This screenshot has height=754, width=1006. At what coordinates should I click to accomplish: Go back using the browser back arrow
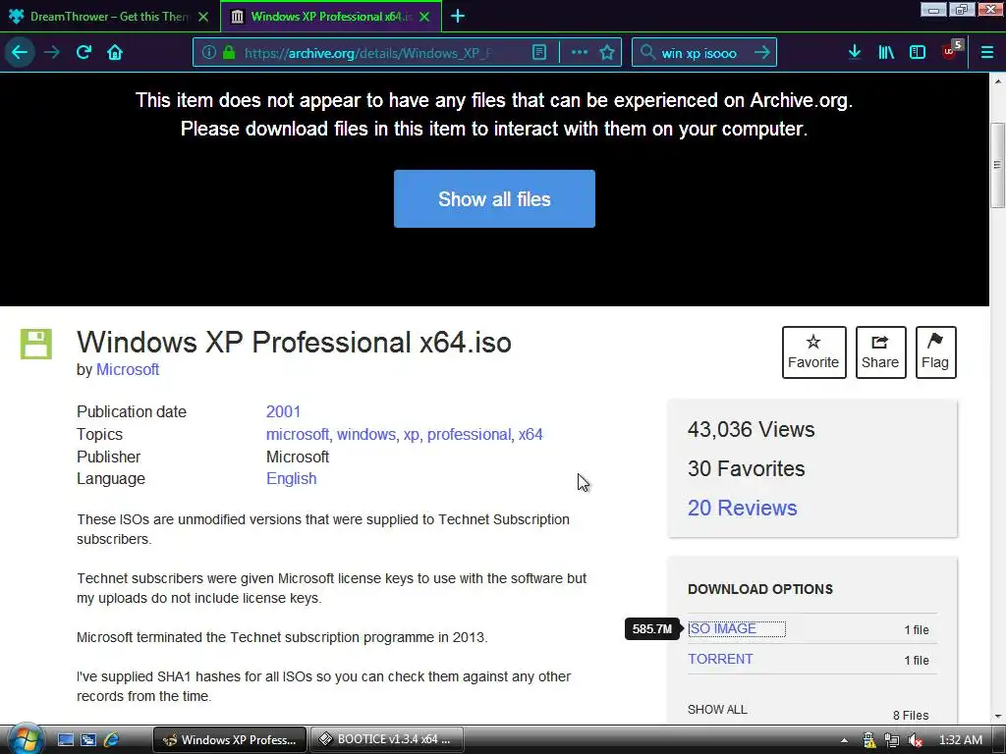click(x=20, y=53)
